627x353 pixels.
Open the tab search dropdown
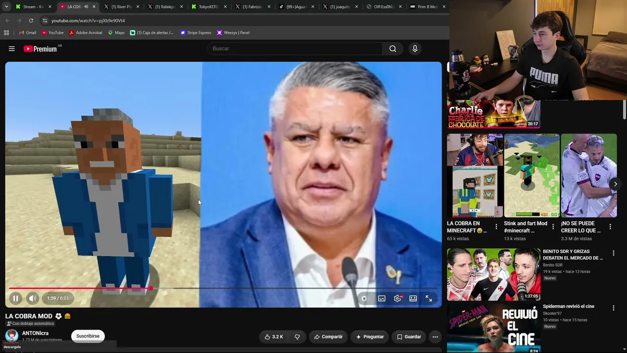point(6,7)
